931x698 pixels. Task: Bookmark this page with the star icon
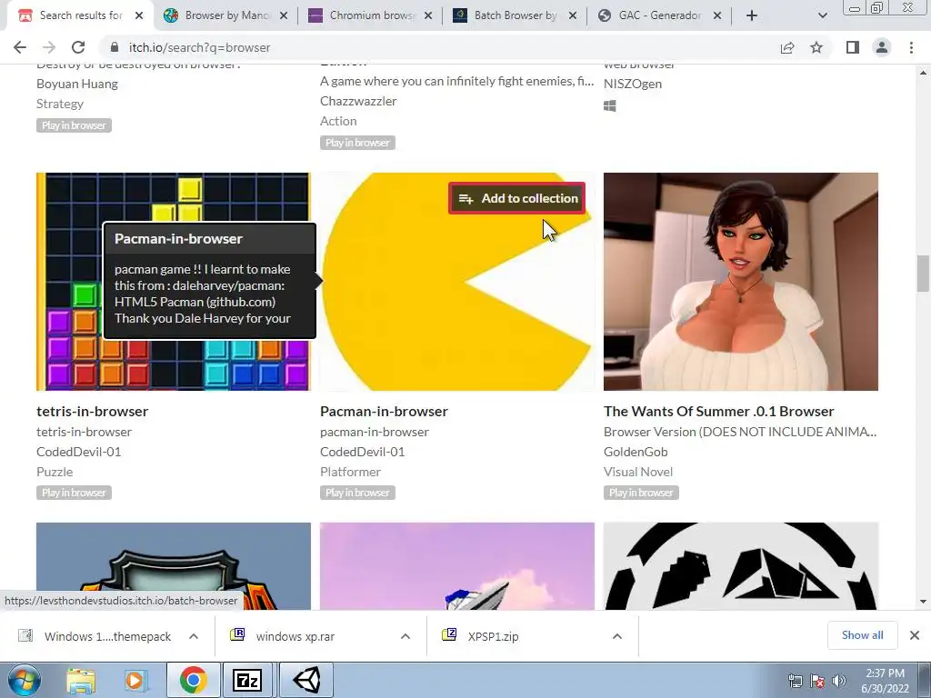816,47
